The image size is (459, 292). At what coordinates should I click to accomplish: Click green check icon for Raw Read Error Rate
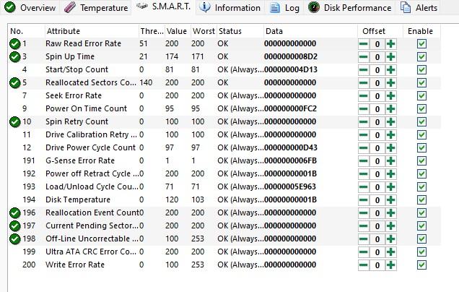click(x=14, y=43)
